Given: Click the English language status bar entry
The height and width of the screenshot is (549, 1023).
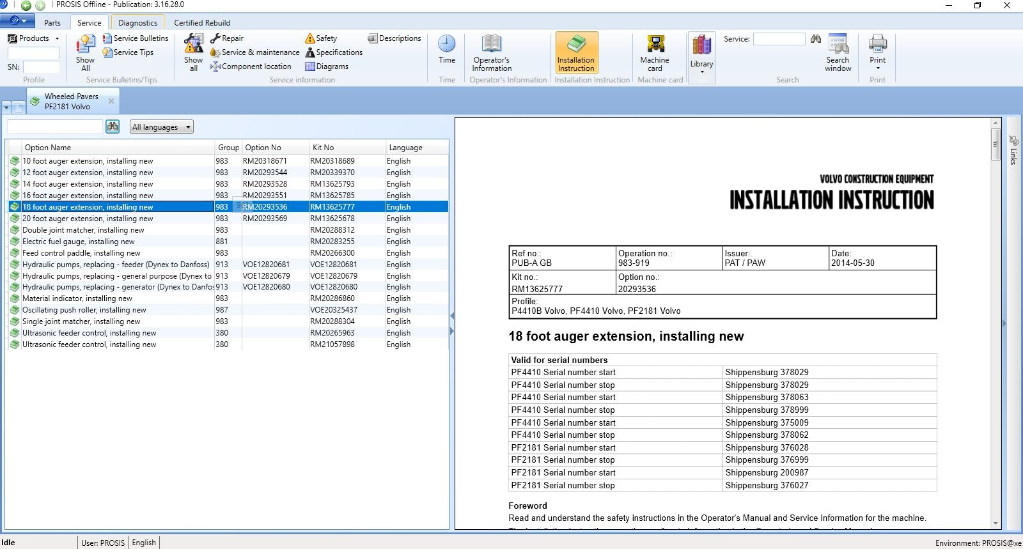Looking at the screenshot, I should (x=144, y=543).
